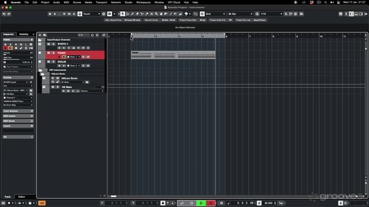This screenshot has width=369, height=207.
Task: Click the horizontal scrollbar thumb below arrangement
Action: (114, 196)
